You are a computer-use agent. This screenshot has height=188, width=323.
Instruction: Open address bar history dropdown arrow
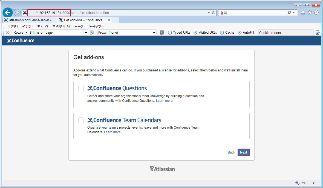[x=209, y=13]
